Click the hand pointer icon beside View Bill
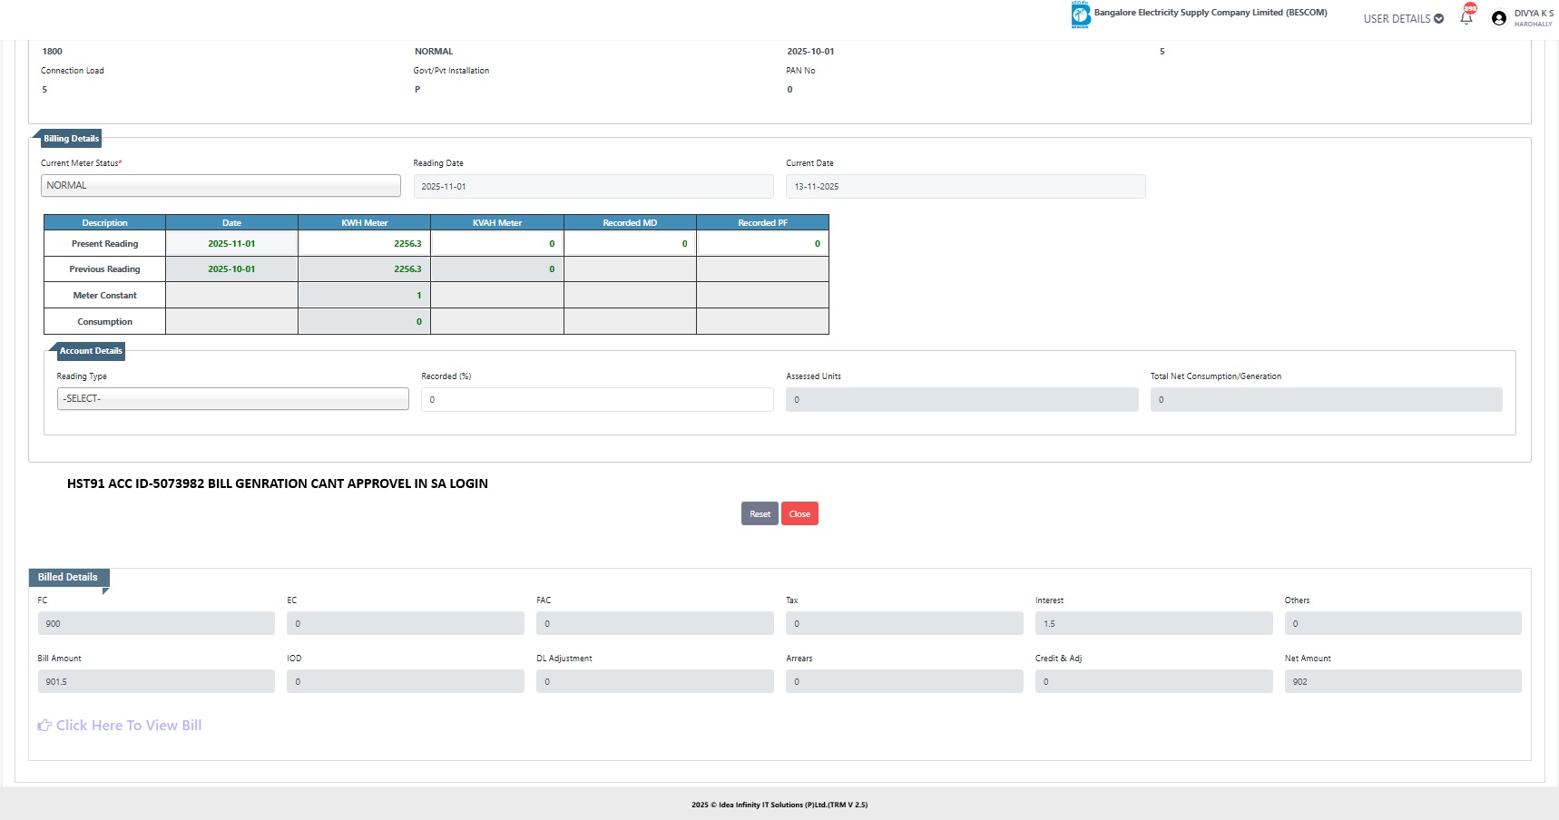 44,726
